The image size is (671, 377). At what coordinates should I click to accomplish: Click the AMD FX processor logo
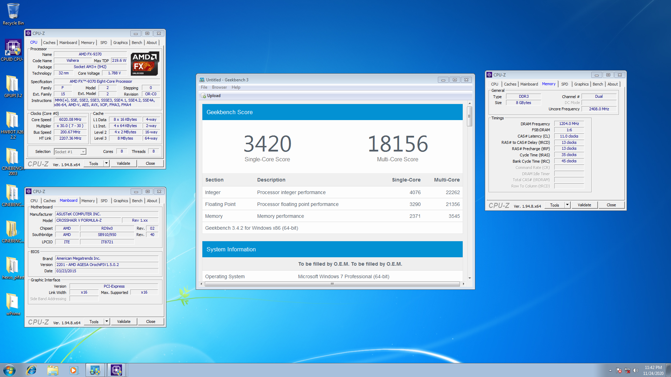(x=145, y=64)
